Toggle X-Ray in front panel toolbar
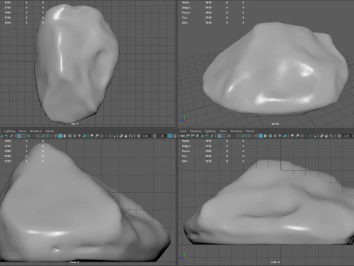The width and height of the screenshot is (354, 266). pyautogui.click(x=122, y=136)
